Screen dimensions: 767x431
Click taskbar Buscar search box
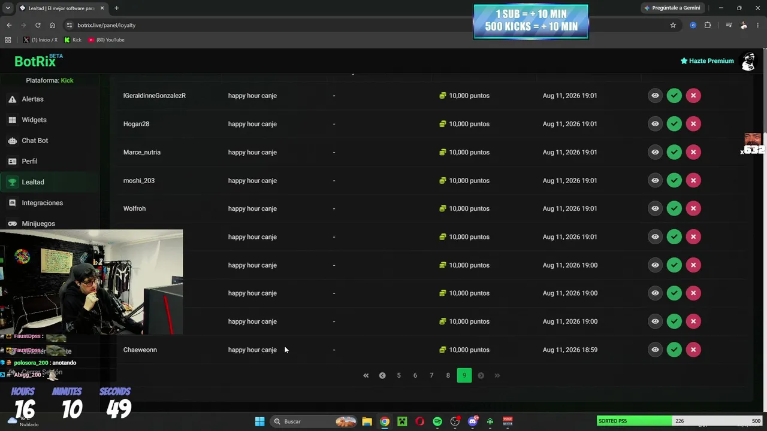point(314,421)
